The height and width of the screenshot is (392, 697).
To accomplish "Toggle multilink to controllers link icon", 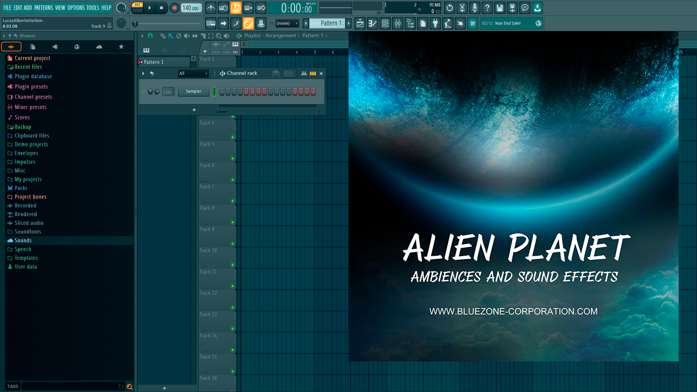I will click(248, 23).
